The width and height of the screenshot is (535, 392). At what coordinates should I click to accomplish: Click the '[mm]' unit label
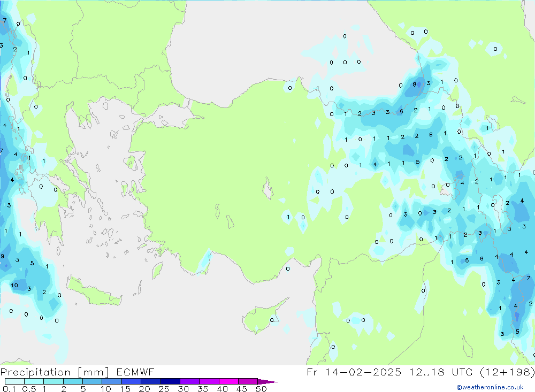[93, 372]
